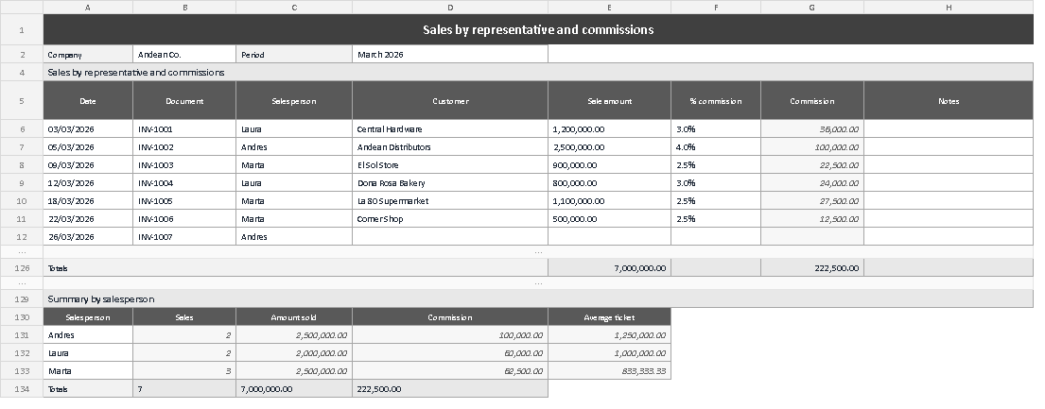The height and width of the screenshot is (409, 1045).
Task: Select customer cell 'El Sol Store'
Action: (450, 165)
